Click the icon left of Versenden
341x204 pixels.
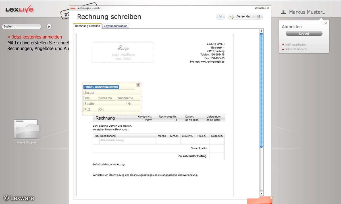[232, 17]
